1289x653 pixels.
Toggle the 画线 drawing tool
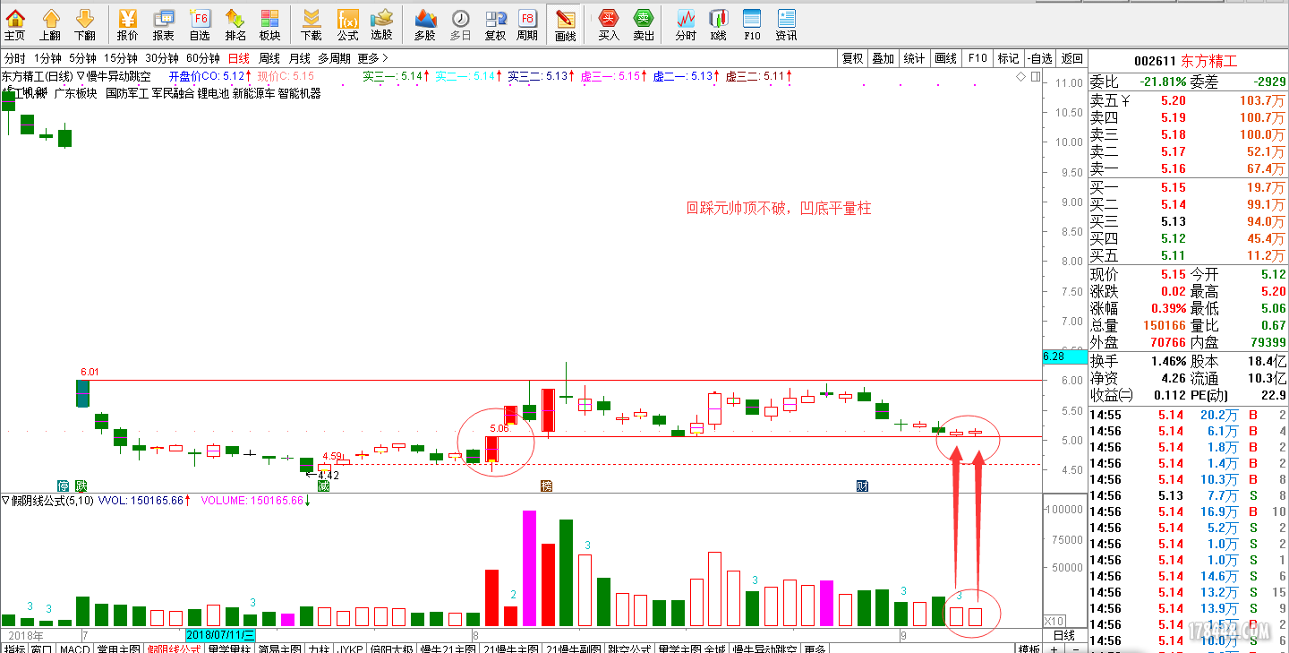coord(565,24)
